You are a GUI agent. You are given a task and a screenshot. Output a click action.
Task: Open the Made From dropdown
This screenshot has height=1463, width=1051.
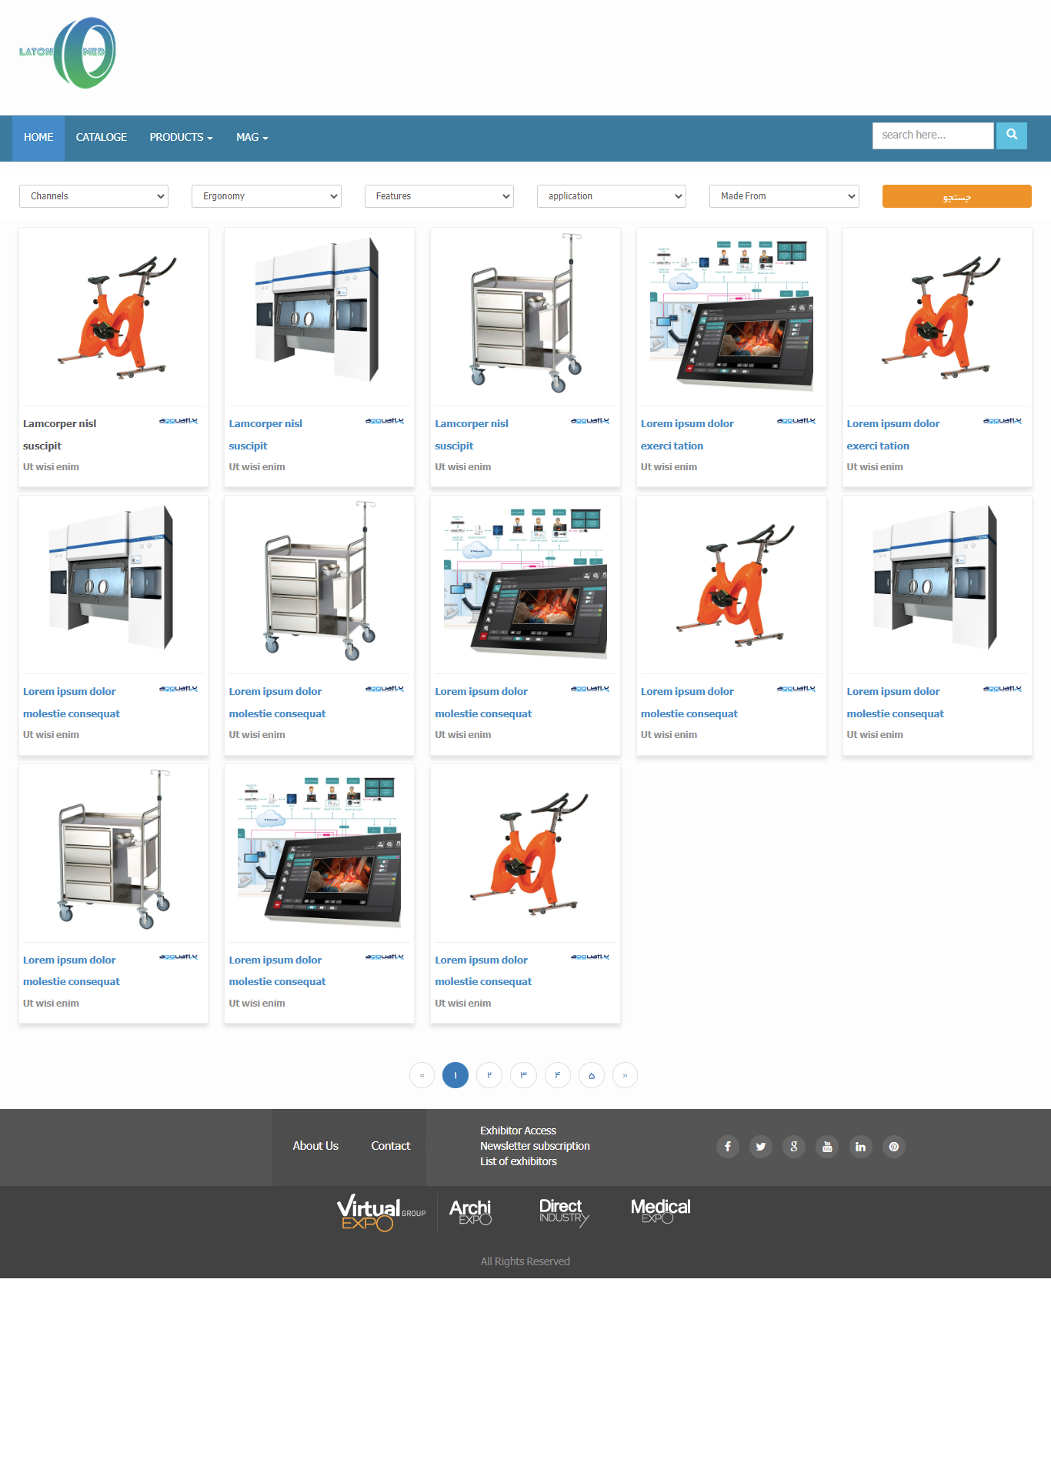click(x=783, y=196)
